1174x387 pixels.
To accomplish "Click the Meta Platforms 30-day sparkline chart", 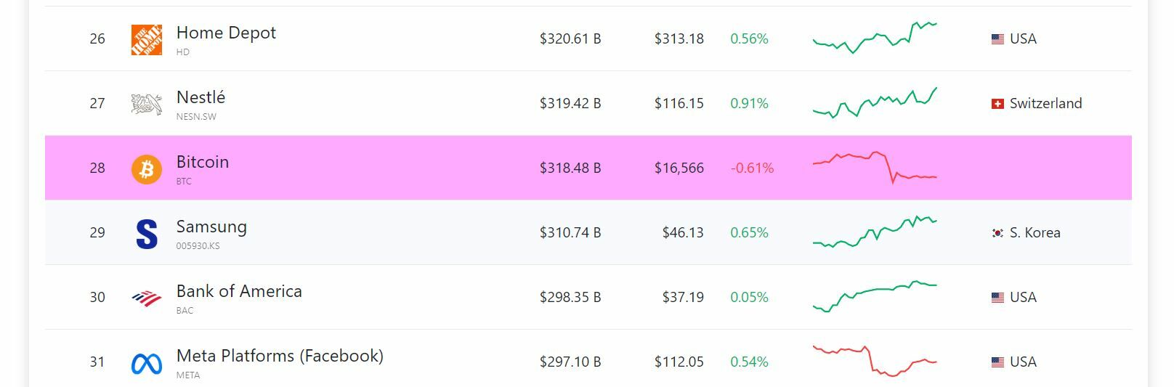I will tap(875, 361).
